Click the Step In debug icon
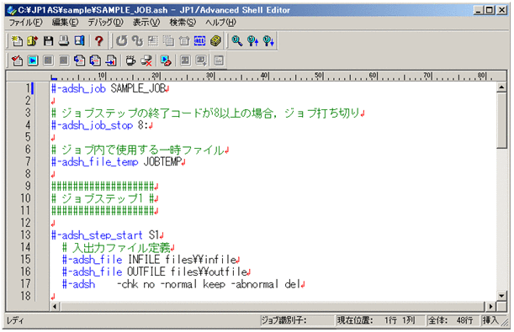514x332 pixels. 79,61
